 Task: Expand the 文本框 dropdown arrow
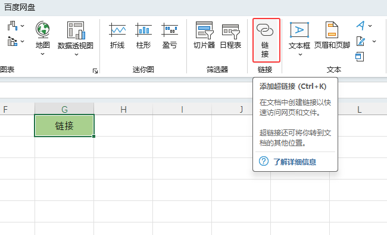pos(300,54)
